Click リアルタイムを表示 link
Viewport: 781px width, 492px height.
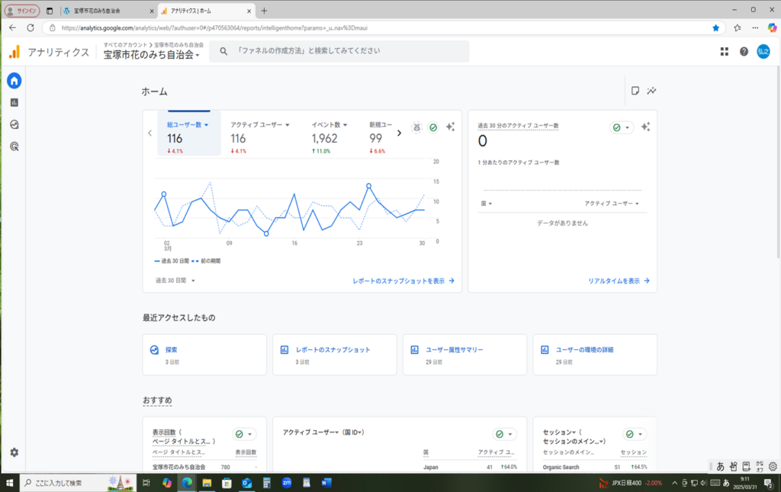[619, 281]
